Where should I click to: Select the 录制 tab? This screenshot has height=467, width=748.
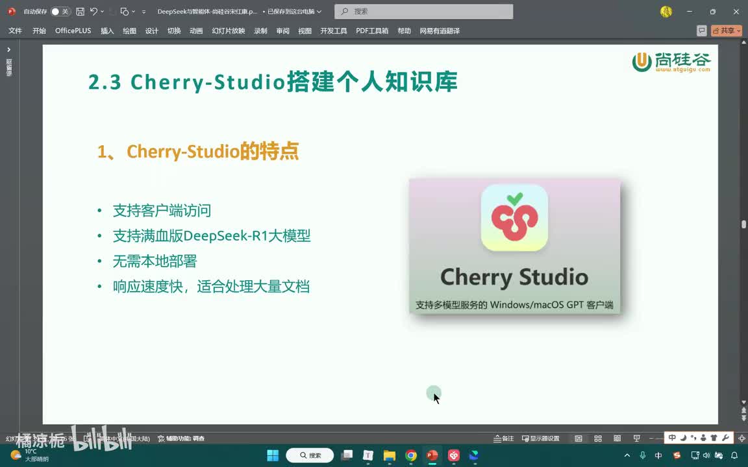(260, 30)
